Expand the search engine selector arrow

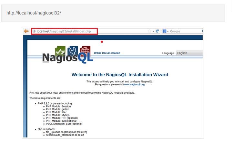168,32
